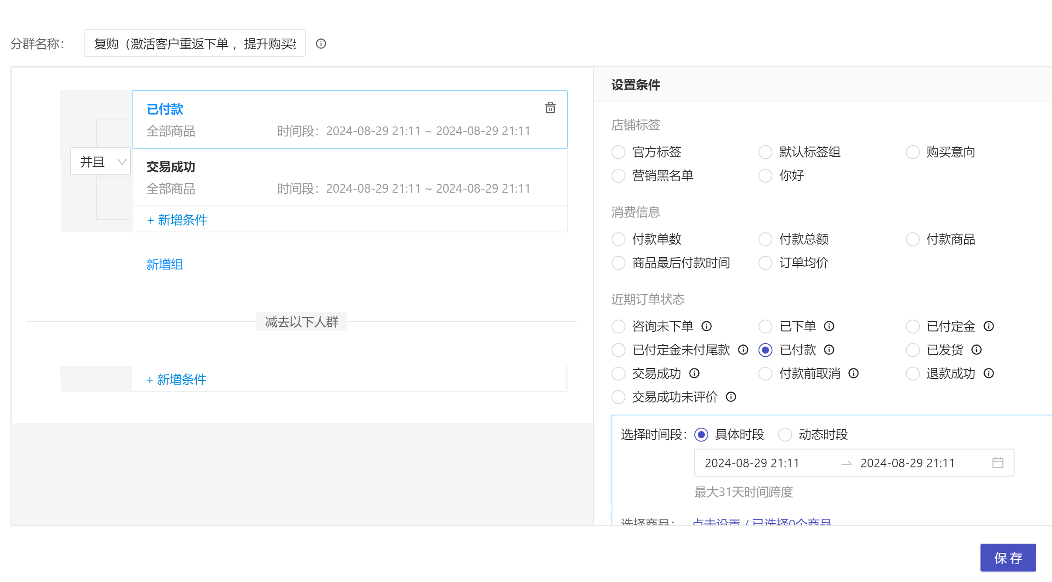Select 付款单数 radio option
Viewport: 1052px width, 582px height.
[x=618, y=239]
